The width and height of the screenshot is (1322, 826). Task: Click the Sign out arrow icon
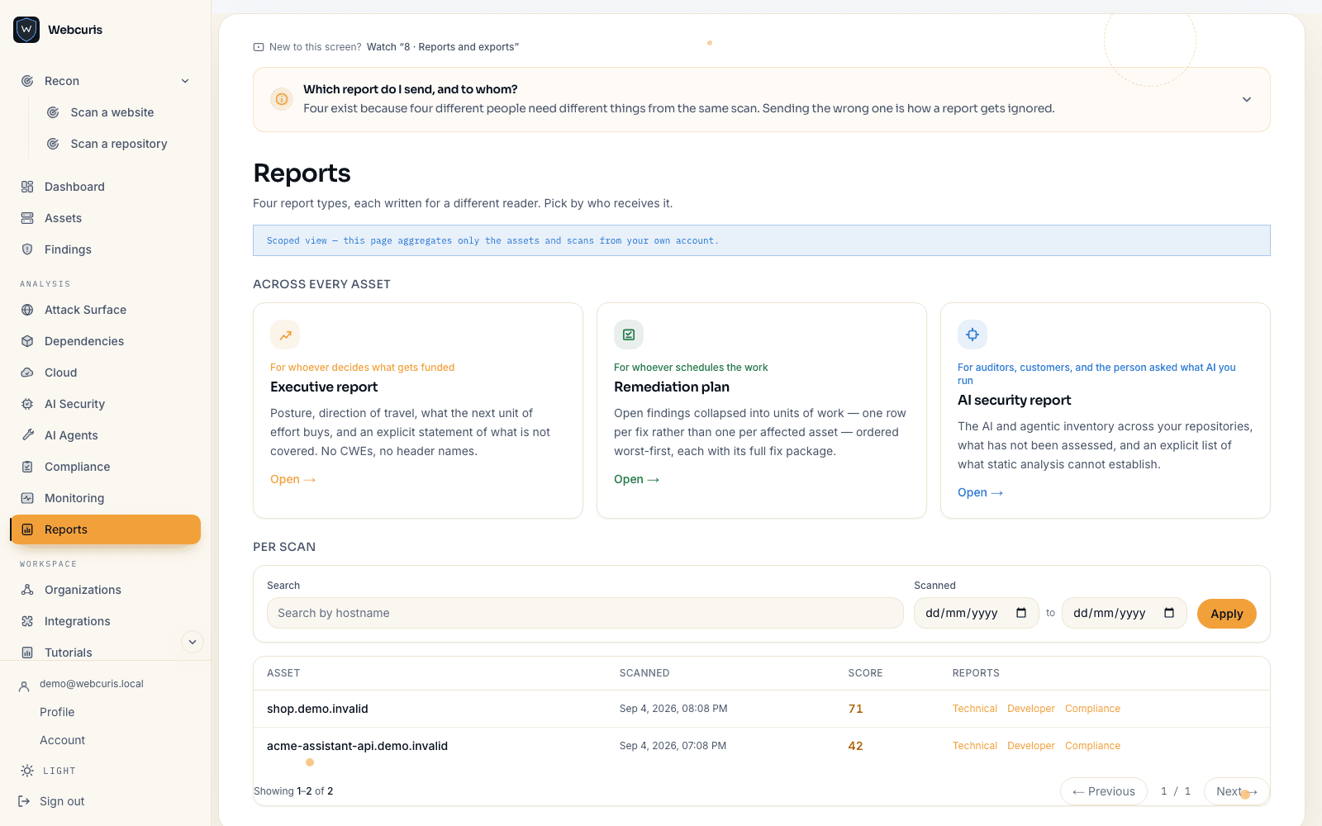(24, 801)
